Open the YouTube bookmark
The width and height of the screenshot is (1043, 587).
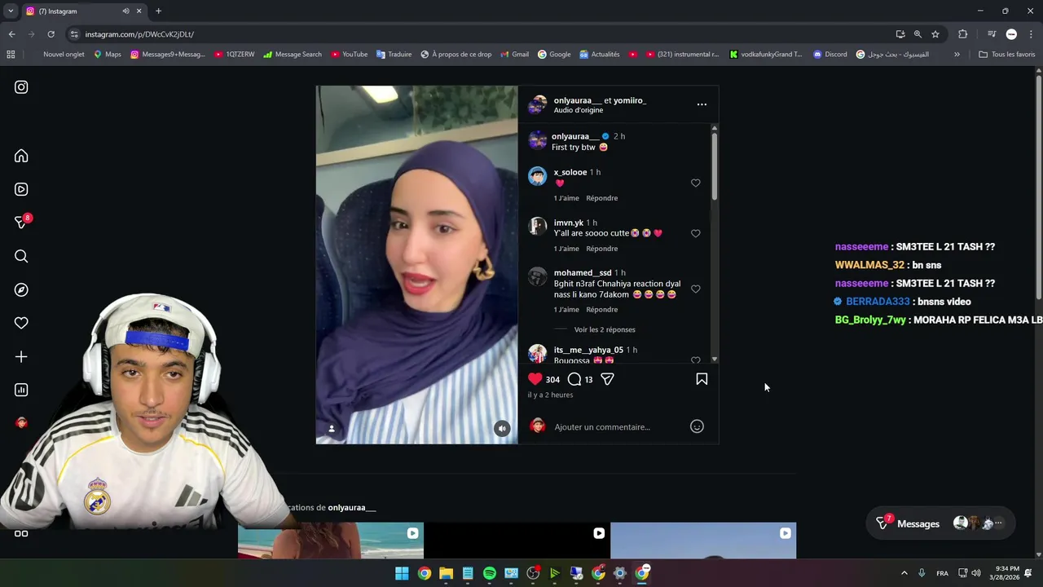349,55
